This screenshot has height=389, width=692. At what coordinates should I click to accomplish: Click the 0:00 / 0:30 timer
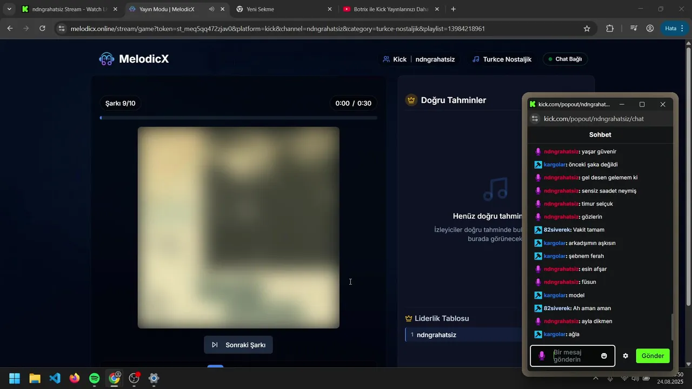tap(353, 103)
